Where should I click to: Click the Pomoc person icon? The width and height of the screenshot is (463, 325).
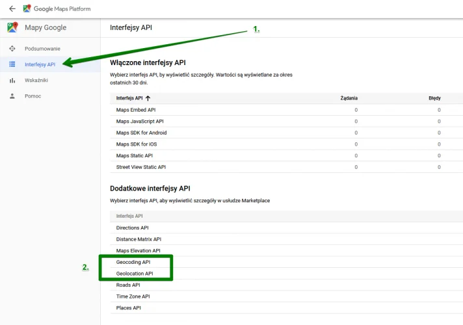(x=12, y=96)
